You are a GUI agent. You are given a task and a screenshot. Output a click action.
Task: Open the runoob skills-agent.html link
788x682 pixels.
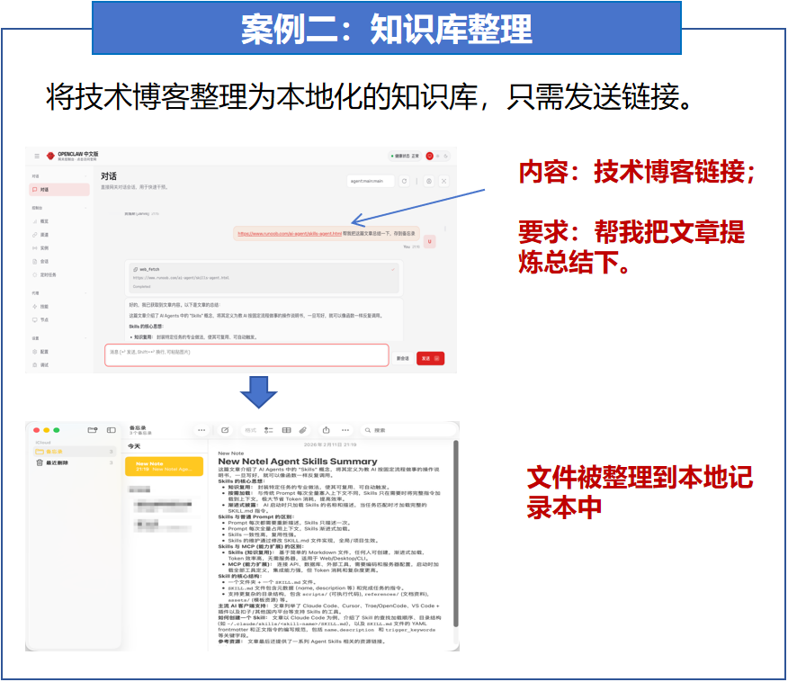click(x=290, y=233)
